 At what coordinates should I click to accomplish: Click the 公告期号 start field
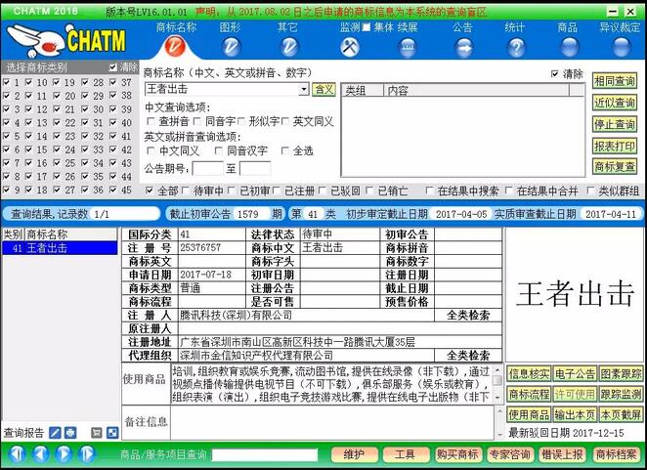click(x=207, y=168)
